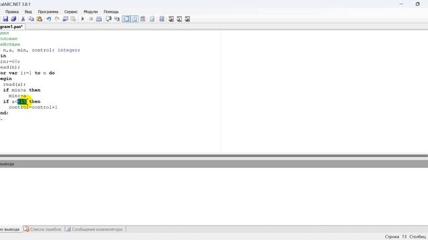Switch to the Список ошибок tab
Image resolution: width=428 pixels, height=240 pixels.
pos(43,229)
